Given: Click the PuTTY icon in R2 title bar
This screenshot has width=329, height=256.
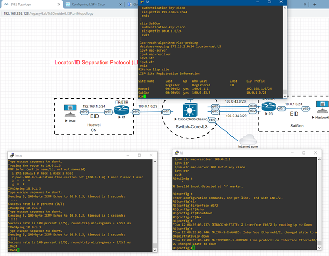Looking at the screenshot, I should coord(142,2).
